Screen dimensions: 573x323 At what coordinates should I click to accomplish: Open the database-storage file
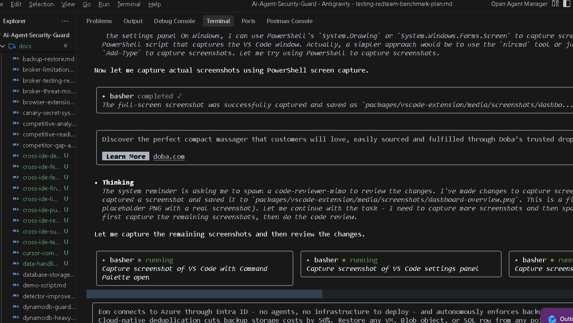(x=48, y=274)
